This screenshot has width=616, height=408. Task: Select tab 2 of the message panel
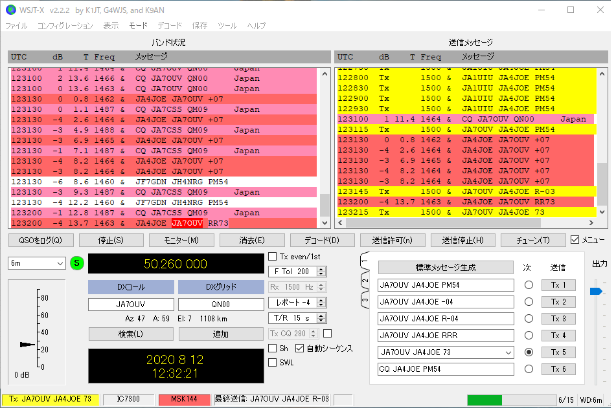(x=365, y=281)
